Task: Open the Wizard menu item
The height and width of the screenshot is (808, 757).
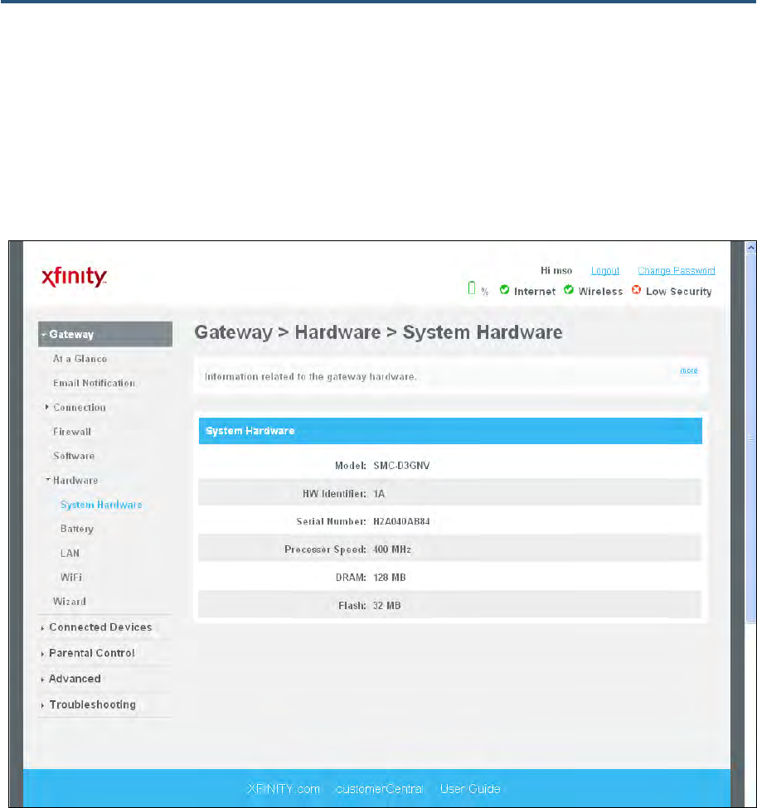Action: coord(69,602)
